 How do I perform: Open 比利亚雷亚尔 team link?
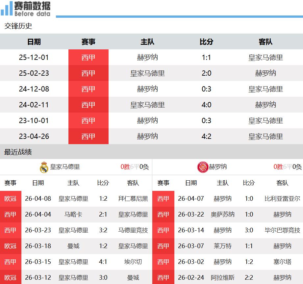[x=282, y=199]
